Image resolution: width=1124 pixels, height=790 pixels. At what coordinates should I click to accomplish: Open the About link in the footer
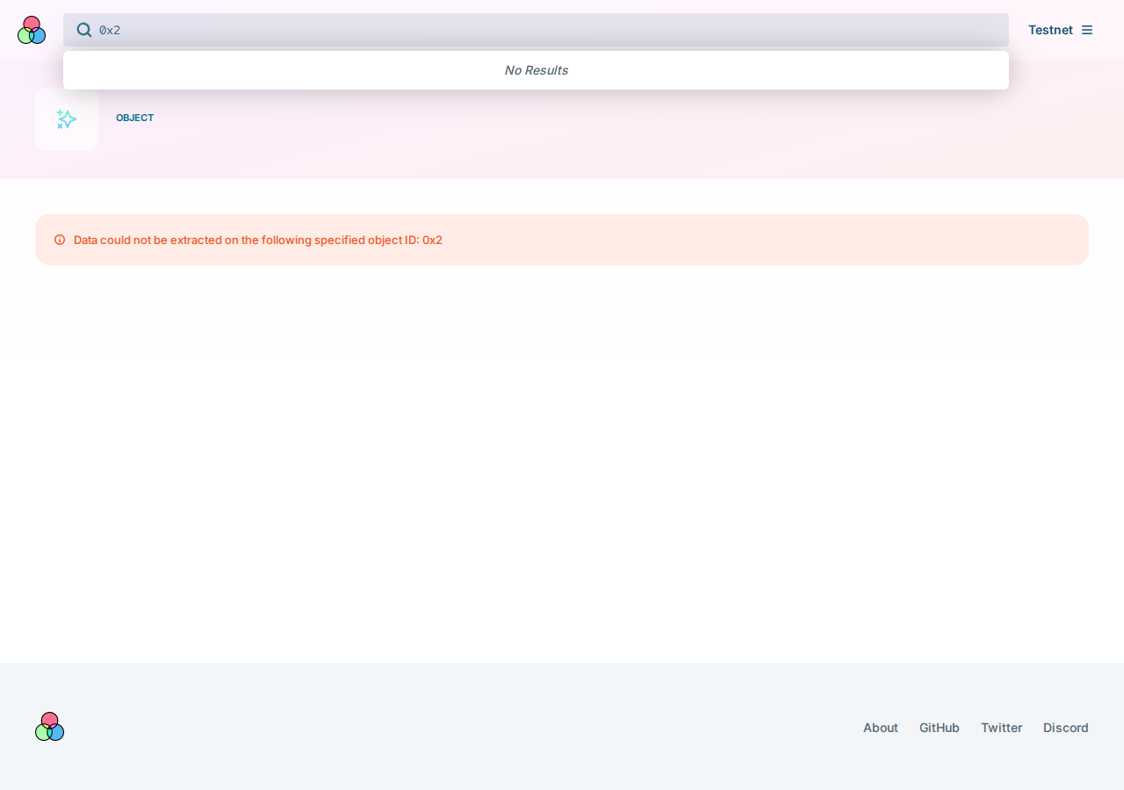pyautogui.click(x=881, y=728)
